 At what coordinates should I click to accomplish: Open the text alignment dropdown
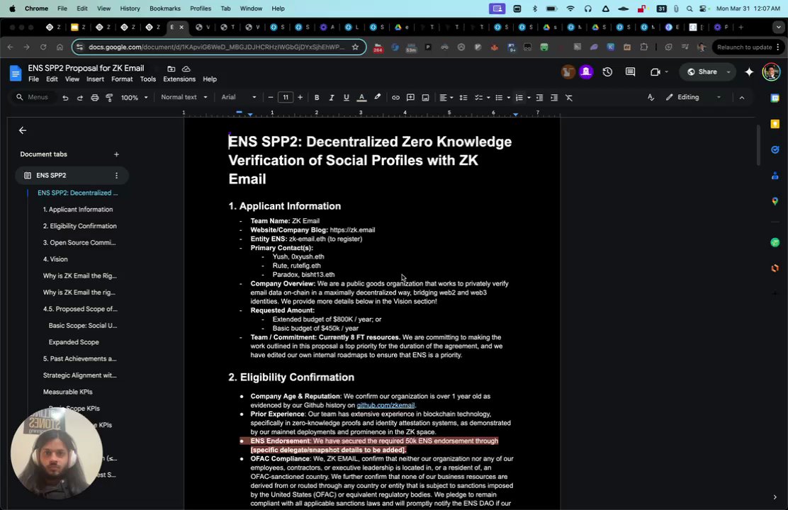pos(446,98)
